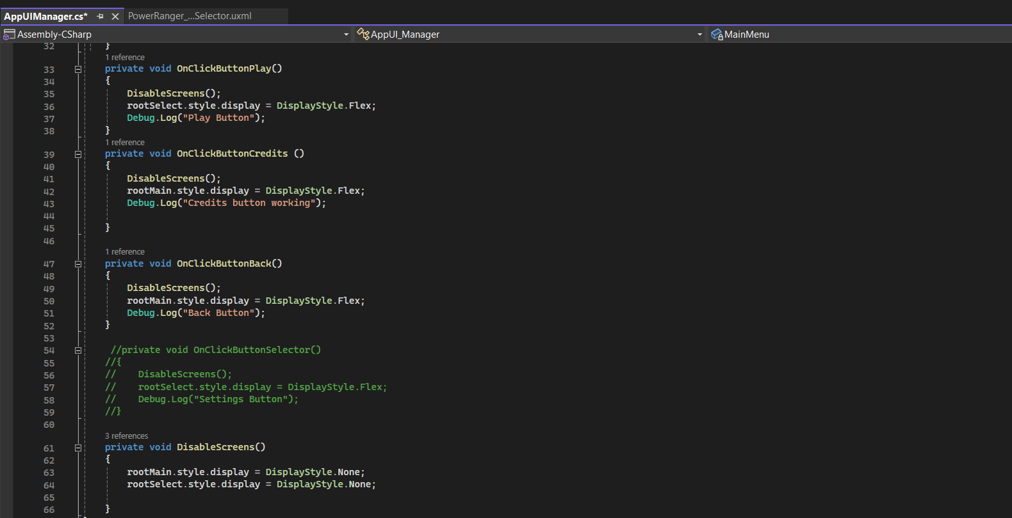
Task: Click rootMain DisplayStyle.None on line 63
Action: click(246, 472)
